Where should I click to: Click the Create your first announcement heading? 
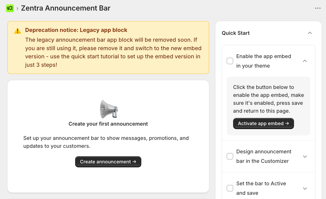click(108, 124)
